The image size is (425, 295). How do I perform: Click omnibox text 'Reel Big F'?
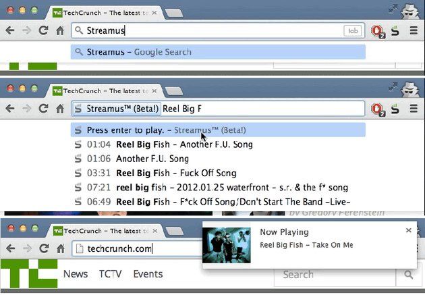[x=182, y=109]
